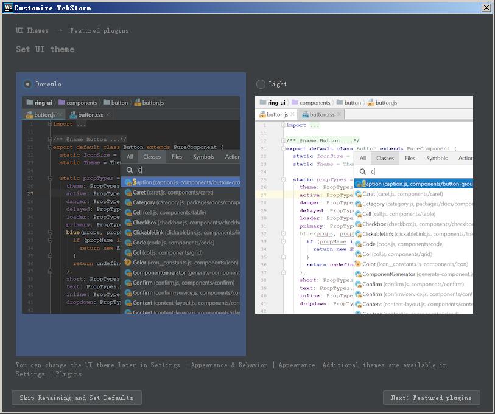Click search magnifier icon in Darcula preview
495x414 pixels.
[x=130, y=170]
